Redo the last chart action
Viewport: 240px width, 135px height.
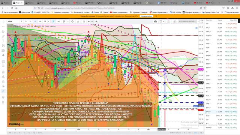point(92,21)
